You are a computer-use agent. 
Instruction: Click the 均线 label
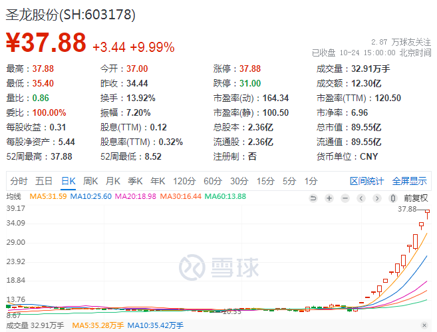coord(14,196)
